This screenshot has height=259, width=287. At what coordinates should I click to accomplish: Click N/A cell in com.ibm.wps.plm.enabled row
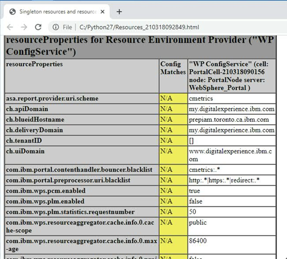(x=173, y=201)
